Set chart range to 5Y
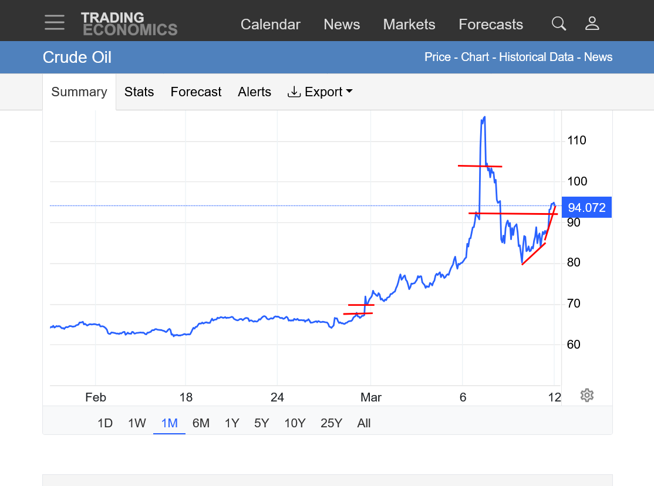The height and width of the screenshot is (486, 654). coord(262,423)
